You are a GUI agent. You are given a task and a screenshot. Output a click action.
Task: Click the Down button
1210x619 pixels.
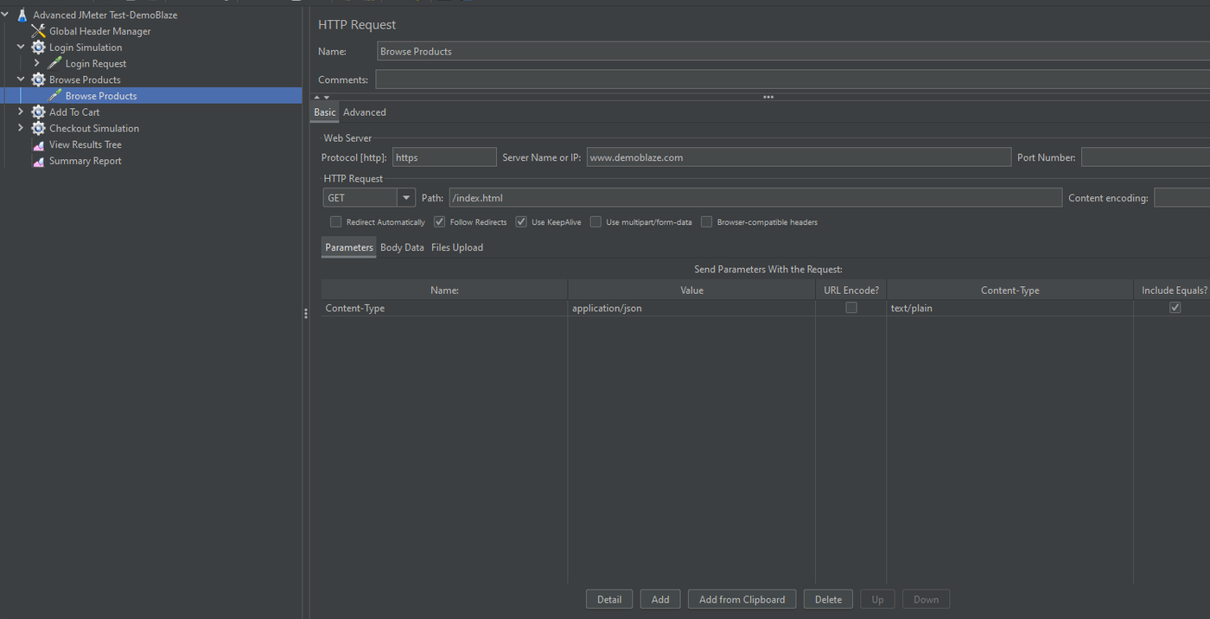coord(926,599)
